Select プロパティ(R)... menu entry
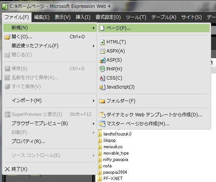This screenshot has height=182, width=216. tap(50, 141)
